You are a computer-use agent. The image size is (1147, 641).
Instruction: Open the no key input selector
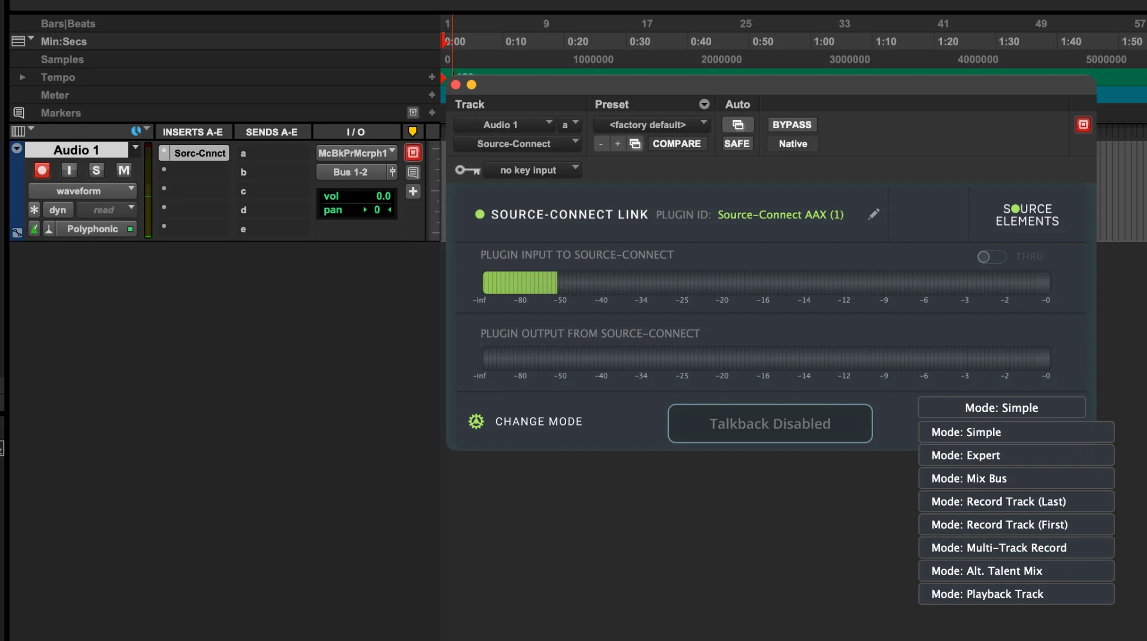coord(532,170)
